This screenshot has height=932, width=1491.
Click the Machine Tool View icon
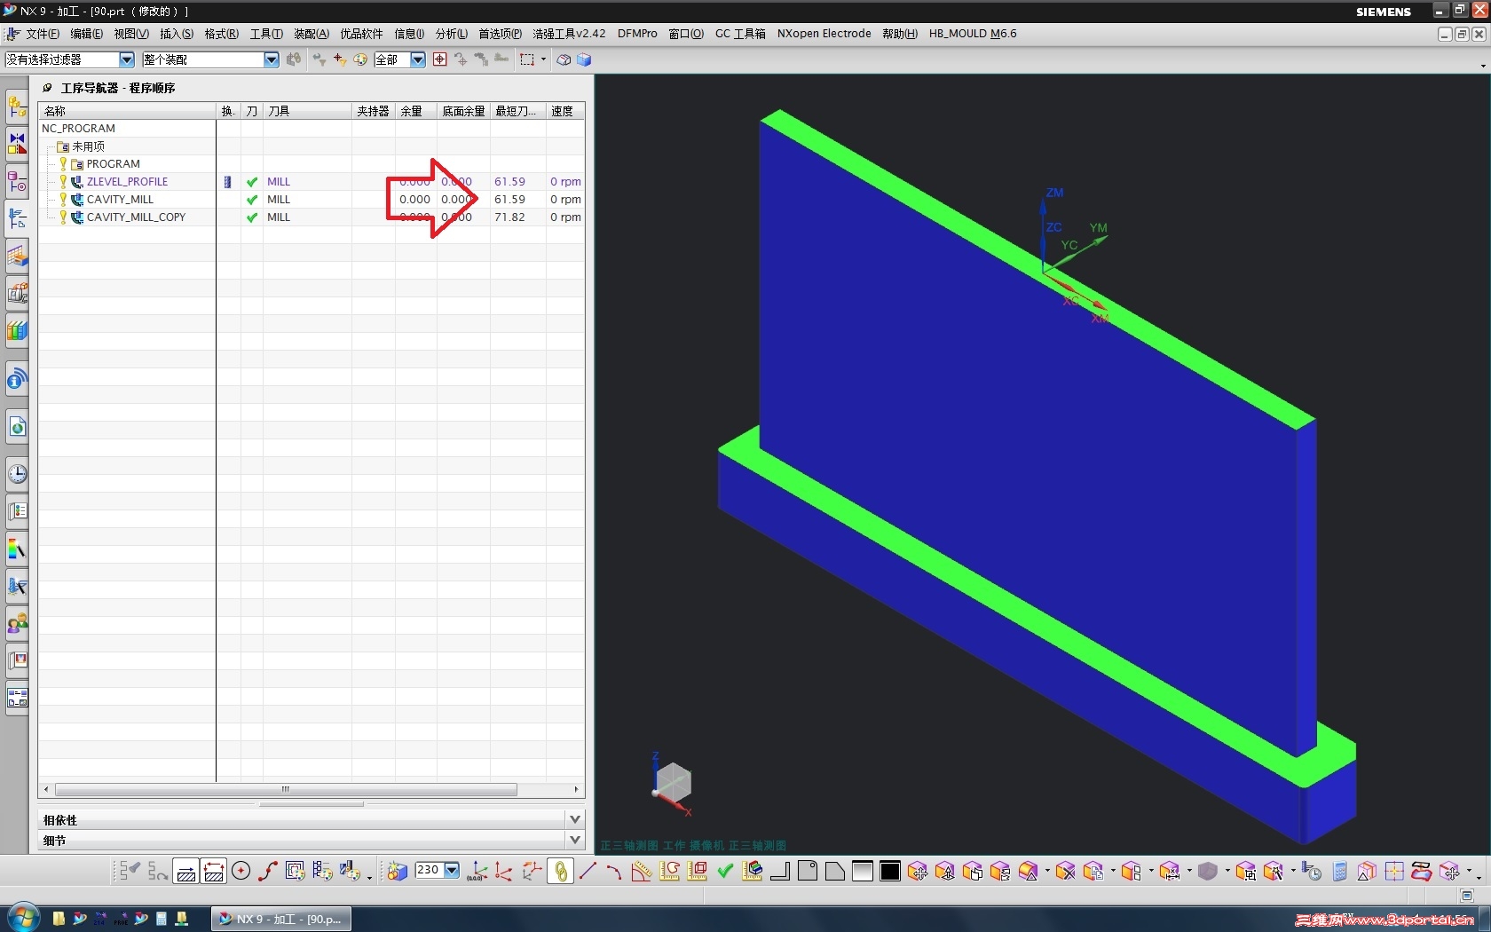click(x=158, y=871)
